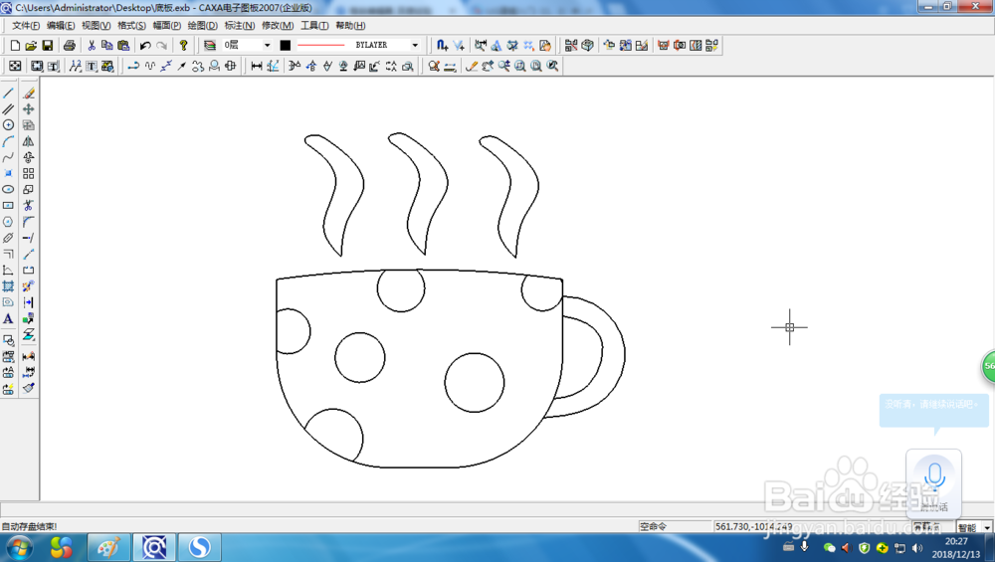
Task: Click the show all (zoom extents) icon
Action: click(x=537, y=66)
